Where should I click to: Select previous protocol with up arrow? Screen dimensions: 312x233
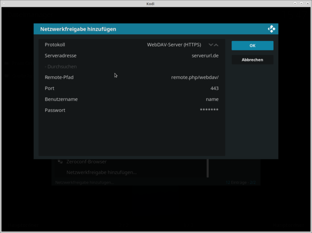[x=216, y=45]
